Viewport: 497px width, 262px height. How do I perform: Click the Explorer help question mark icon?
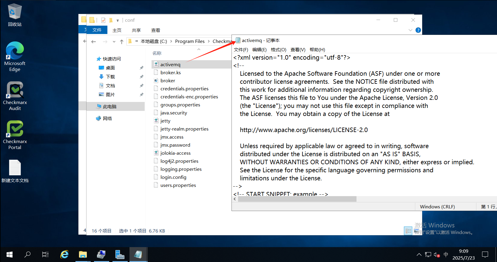[418, 30]
